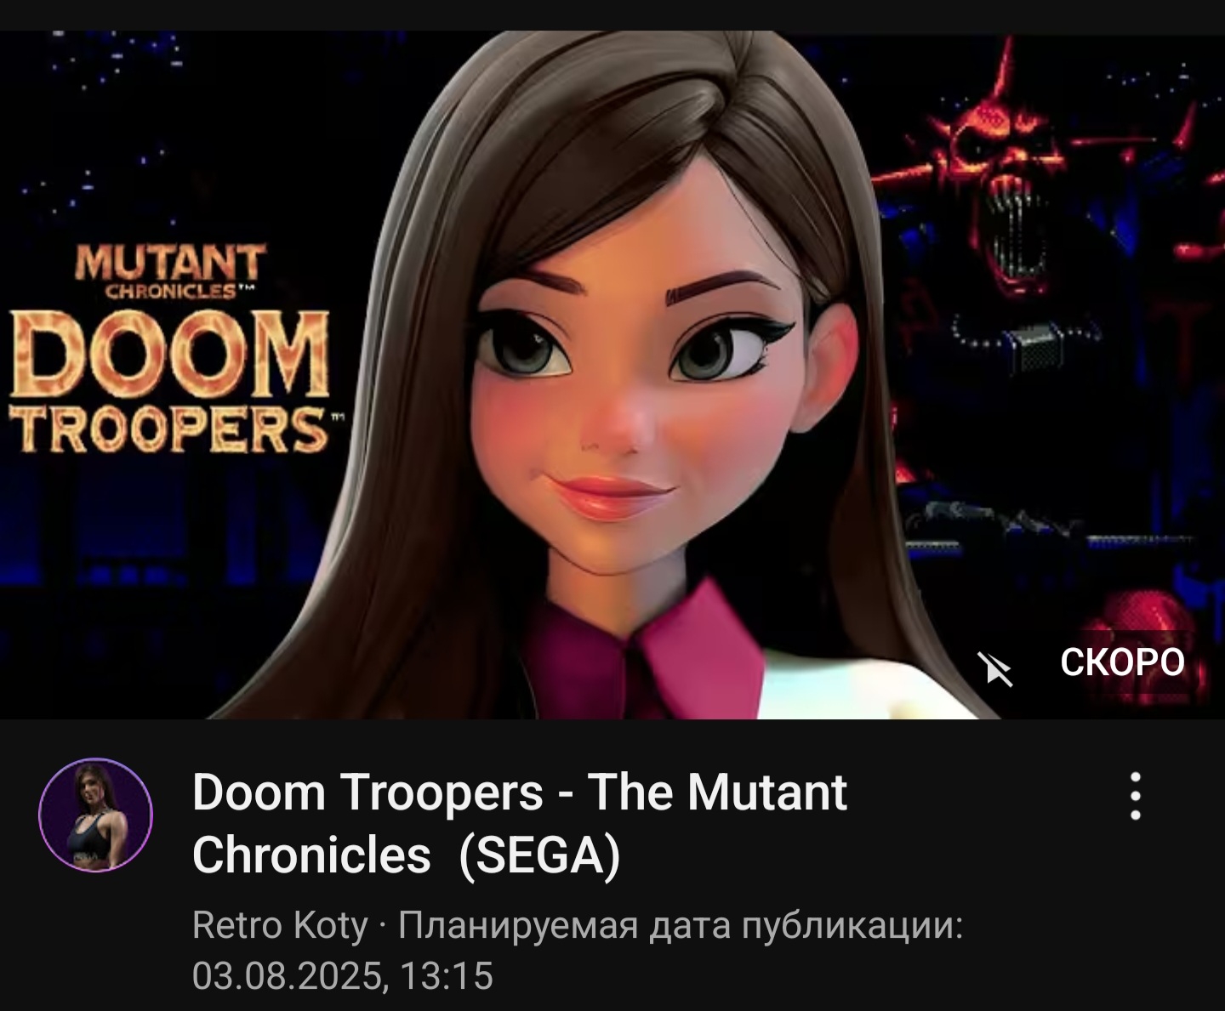Screen dimensions: 1225x1011
Task: Tap the СКОРО upcoming badge
Action: (x=1121, y=662)
